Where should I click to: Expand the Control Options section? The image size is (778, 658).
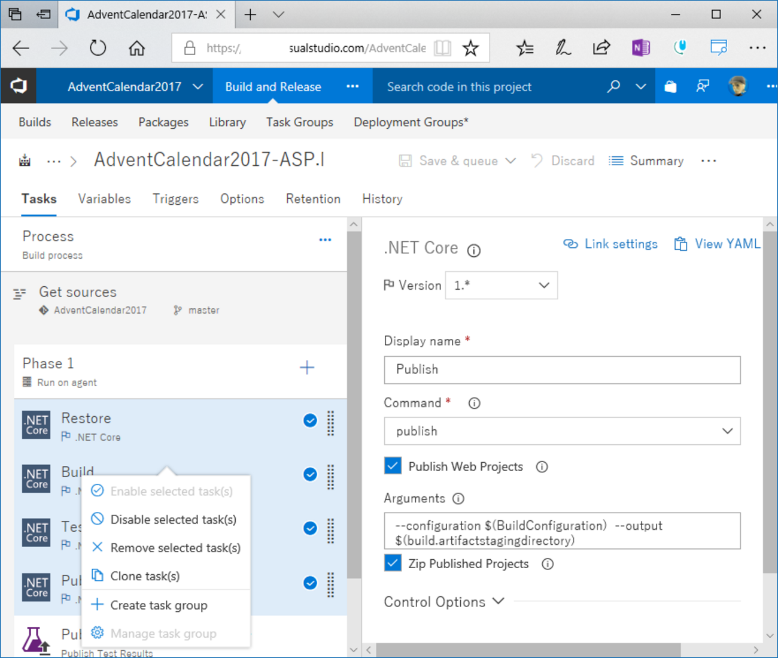point(444,602)
